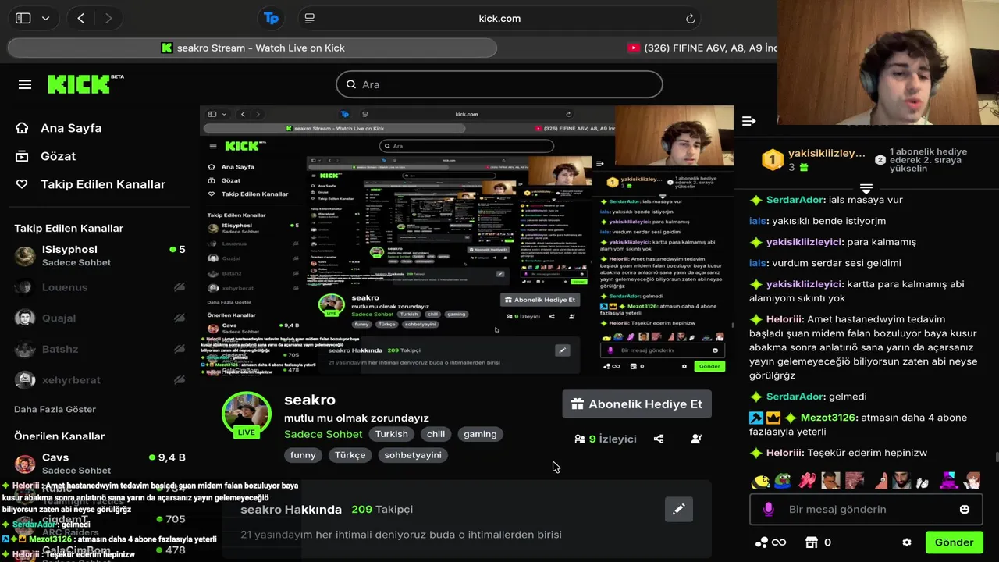Viewport: 999px width, 562px height.
Task: Click the chat scrollbar
Action: coord(996,457)
